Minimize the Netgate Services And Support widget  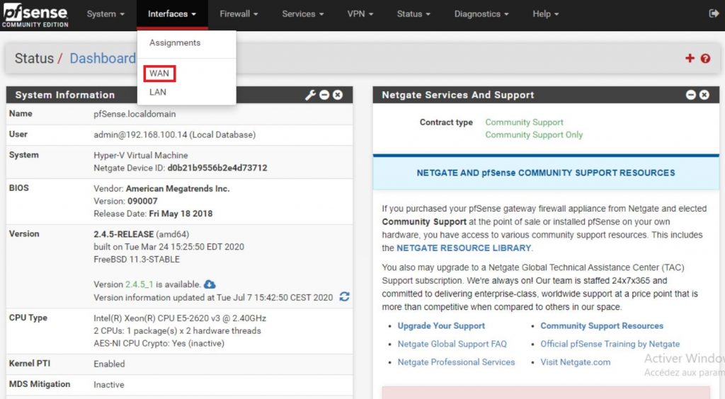pos(691,95)
